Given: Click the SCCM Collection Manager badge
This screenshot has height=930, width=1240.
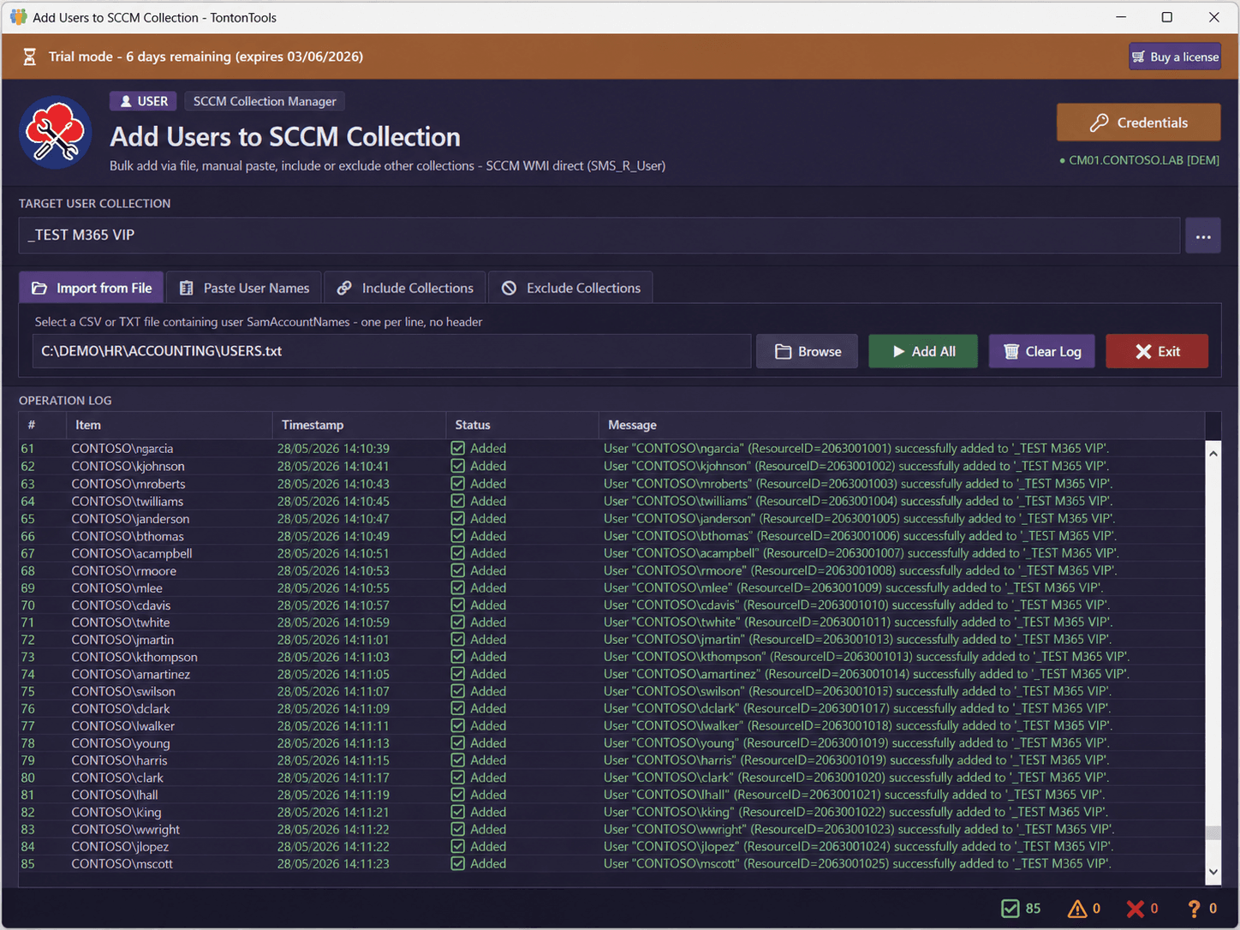Looking at the screenshot, I should [265, 101].
